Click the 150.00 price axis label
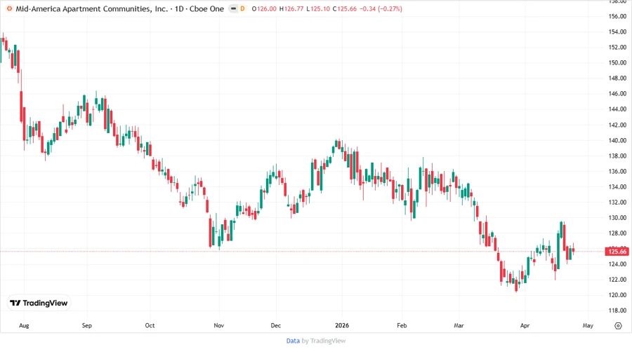 click(617, 63)
